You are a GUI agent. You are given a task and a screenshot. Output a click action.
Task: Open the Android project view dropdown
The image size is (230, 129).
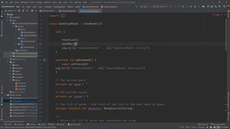(10, 11)
